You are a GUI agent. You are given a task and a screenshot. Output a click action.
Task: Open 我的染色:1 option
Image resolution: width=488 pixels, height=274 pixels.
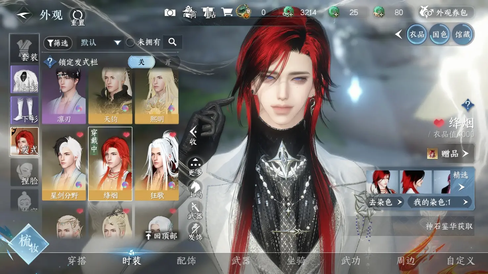pyautogui.click(x=440, y=202)
